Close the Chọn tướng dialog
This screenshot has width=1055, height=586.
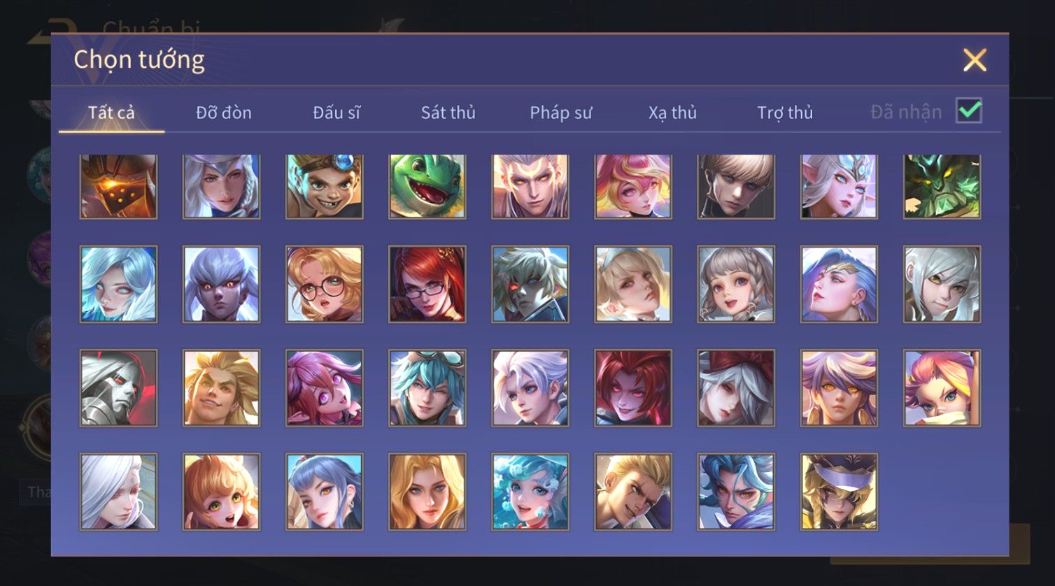[x=975, y=60]
